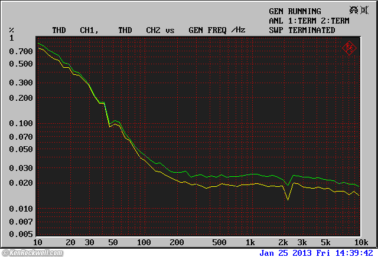Click the 3k frequency axis label

click(302, 242)
